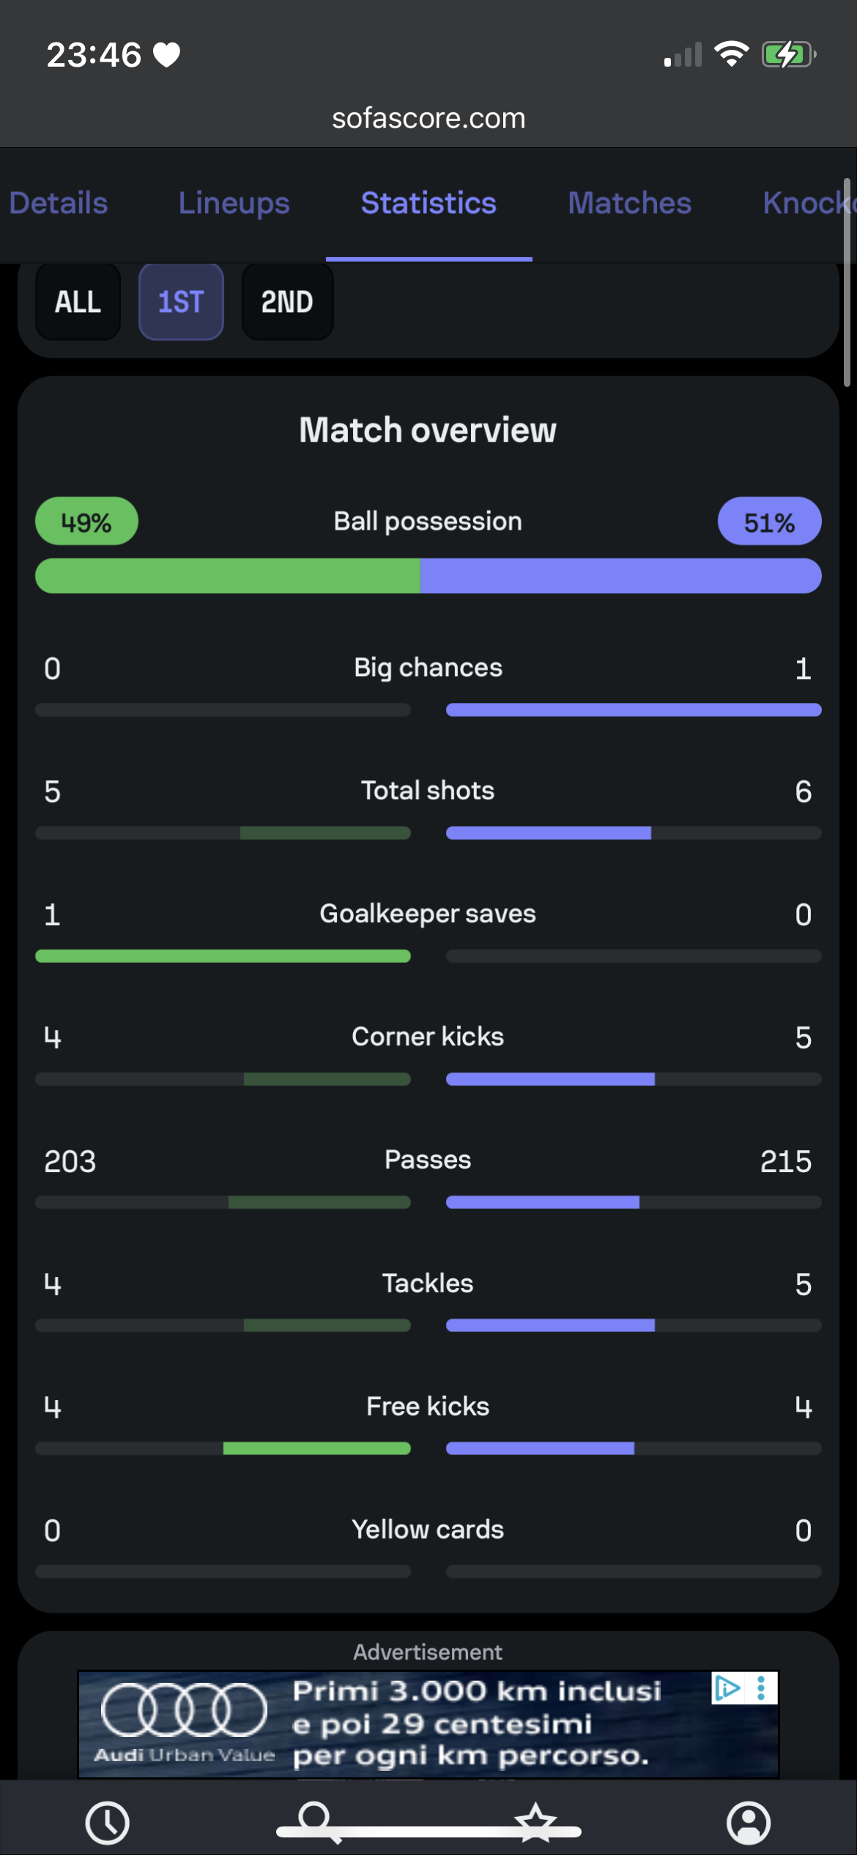Image resolution: width=857 pixels, height=1855 pixels.
Task: Open the partially visible Knockout tab
Action: pos(807,203)
